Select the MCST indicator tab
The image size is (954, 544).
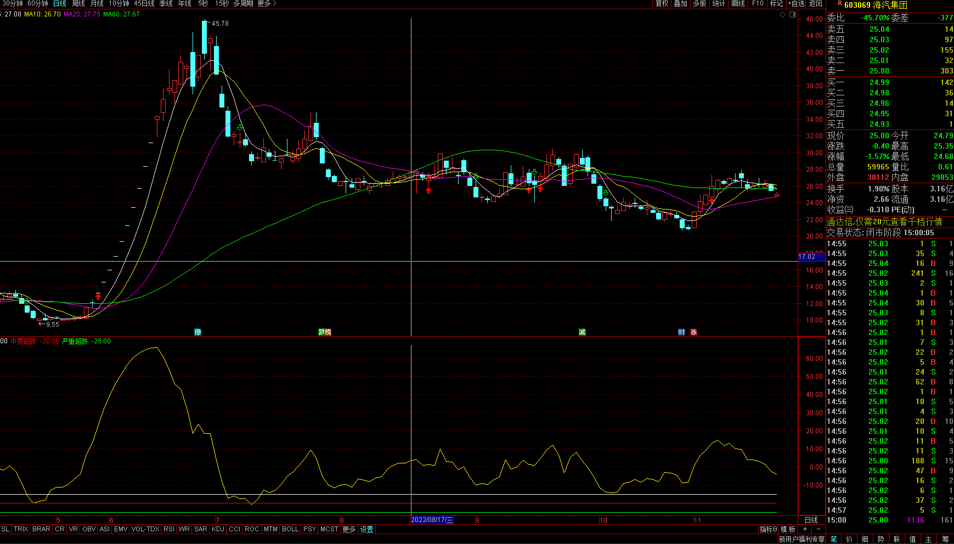[329, 529]
